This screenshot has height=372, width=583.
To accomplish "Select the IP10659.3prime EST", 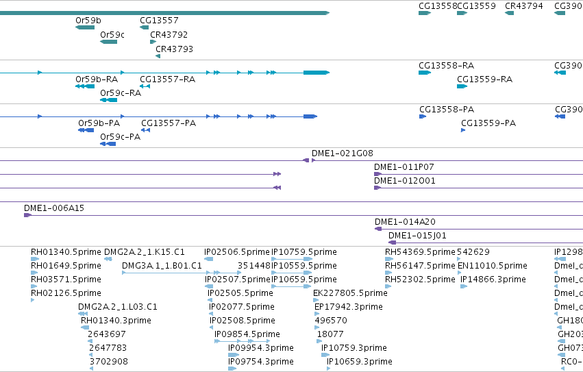I will [329, 369].
